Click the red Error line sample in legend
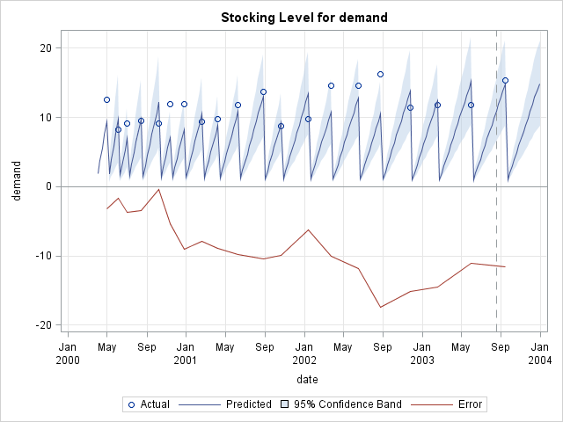563x422 pixels. [432, 404]
